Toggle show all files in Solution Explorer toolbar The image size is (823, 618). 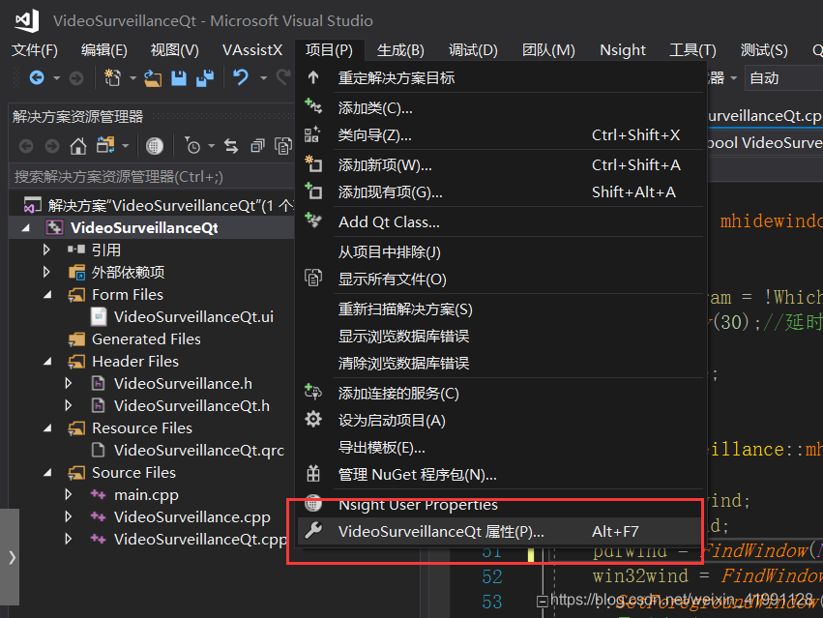pyautogui.click(x=283, y=146)
